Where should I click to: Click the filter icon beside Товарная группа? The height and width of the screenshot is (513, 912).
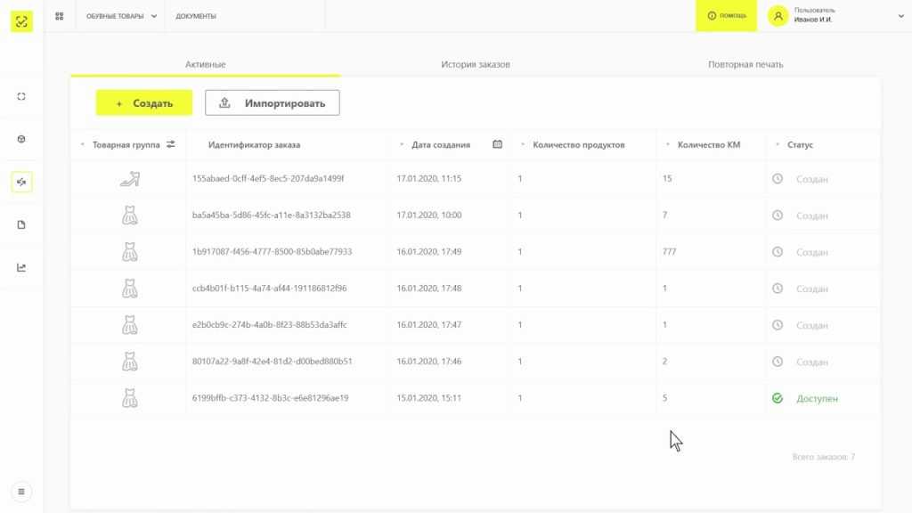[170, 144]
